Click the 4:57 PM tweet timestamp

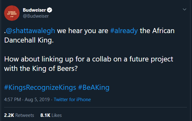12,100
